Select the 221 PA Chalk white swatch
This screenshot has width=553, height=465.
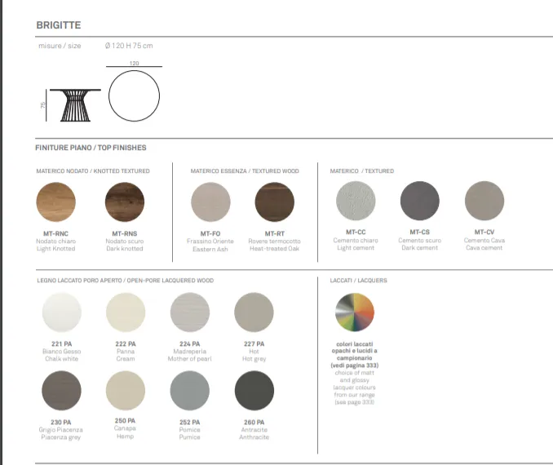[x=62, y=312]
